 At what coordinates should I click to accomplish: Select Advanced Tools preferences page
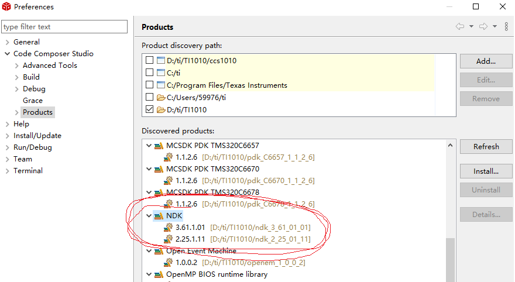tap(50, 66)
